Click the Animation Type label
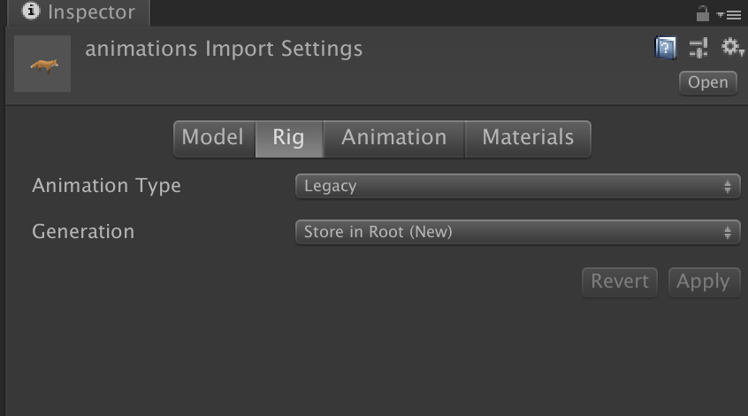Viewport: 748px width, 416px height. [x=106, y=186]
